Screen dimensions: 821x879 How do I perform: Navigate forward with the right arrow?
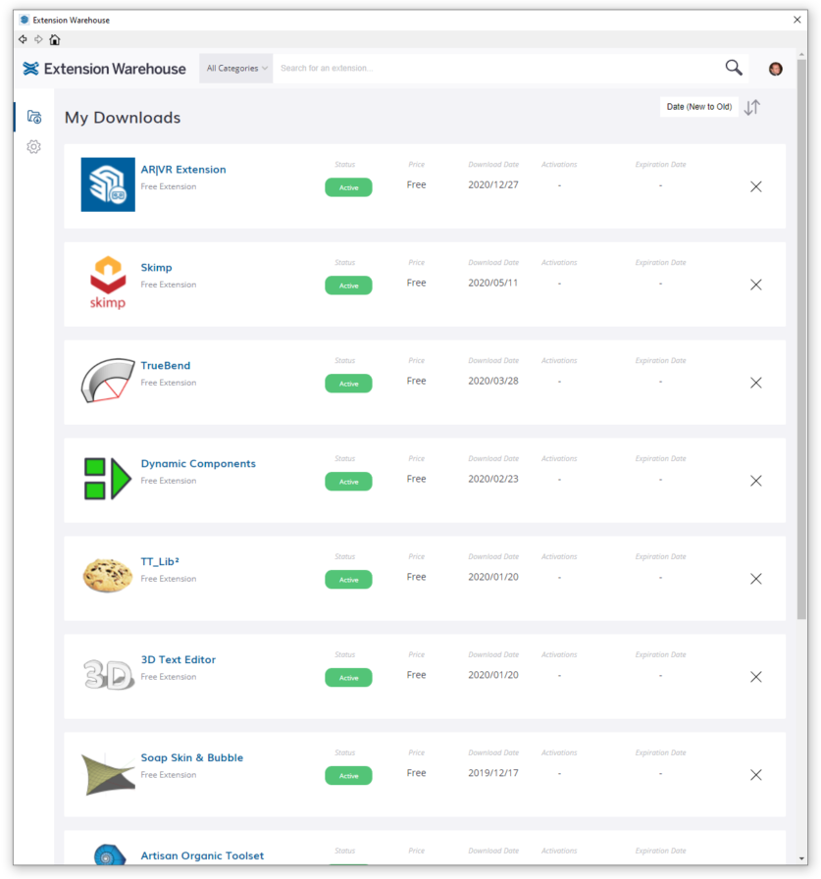tap(38, 39)
